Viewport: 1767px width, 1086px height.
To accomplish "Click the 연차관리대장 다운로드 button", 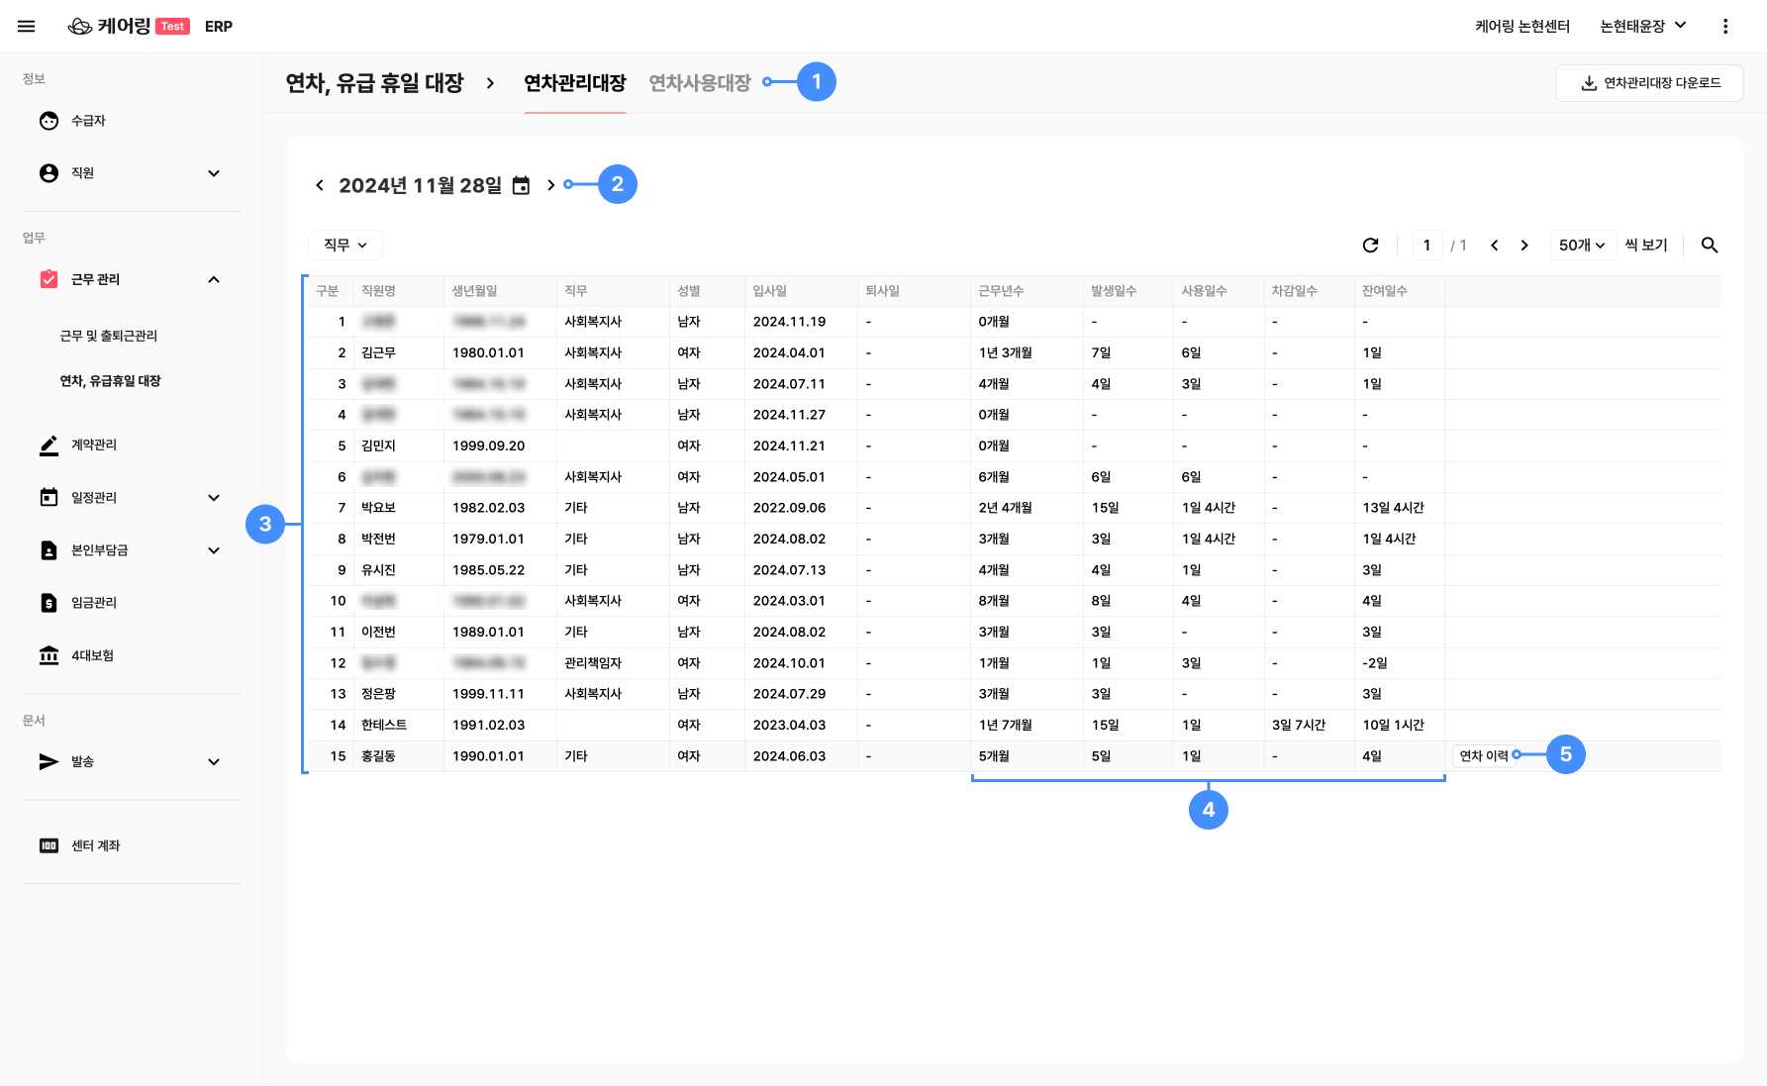I will 1649,83.
